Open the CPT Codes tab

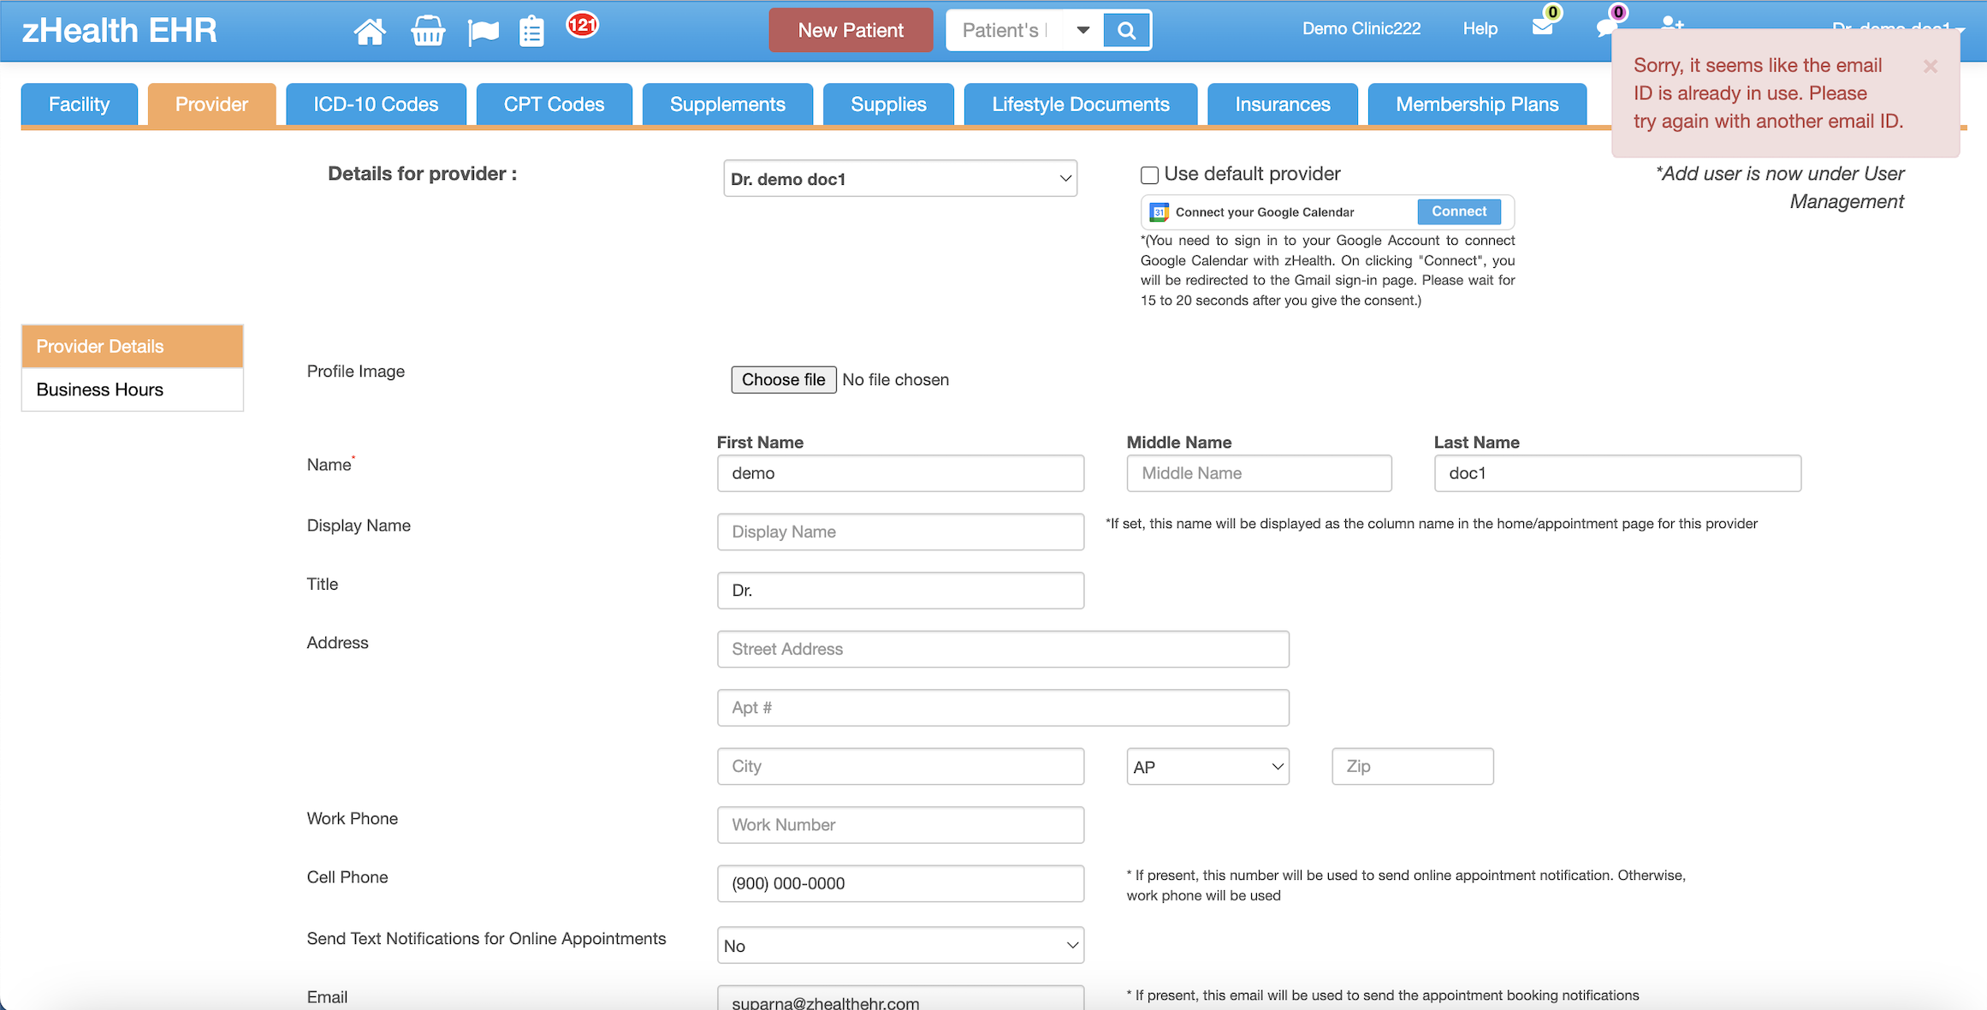coord(554,104)
